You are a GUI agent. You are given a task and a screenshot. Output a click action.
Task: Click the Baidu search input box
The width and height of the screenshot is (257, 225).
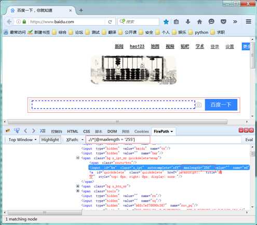(113, 104)
